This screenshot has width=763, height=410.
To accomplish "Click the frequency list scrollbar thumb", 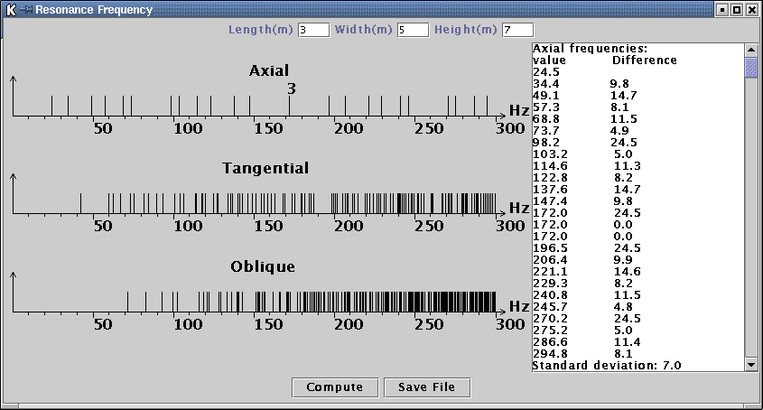I will click(750, 69).
